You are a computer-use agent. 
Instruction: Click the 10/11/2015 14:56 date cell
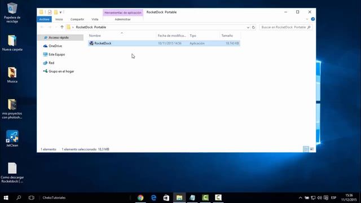tap(170, 43)
